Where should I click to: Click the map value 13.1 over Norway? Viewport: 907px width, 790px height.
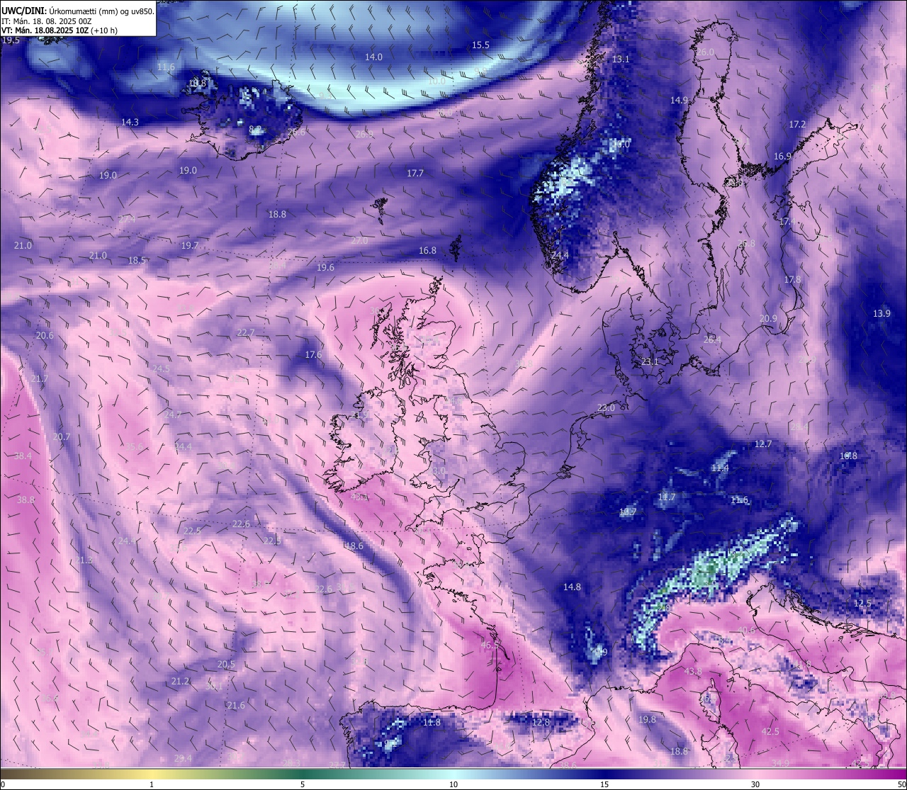(x=621, y=59)
